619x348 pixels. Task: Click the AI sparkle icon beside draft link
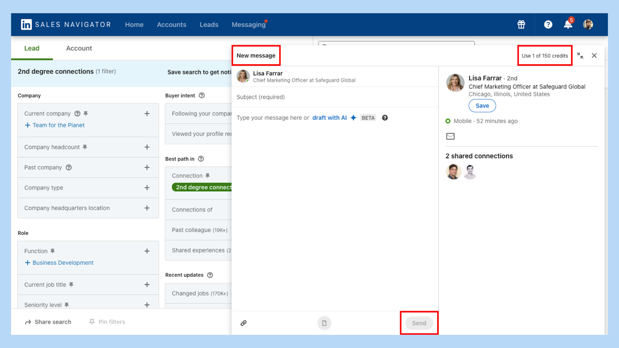point(353,118)
